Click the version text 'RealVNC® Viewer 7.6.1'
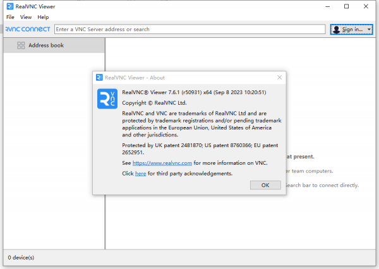The image size is (379, 269). 151,92
